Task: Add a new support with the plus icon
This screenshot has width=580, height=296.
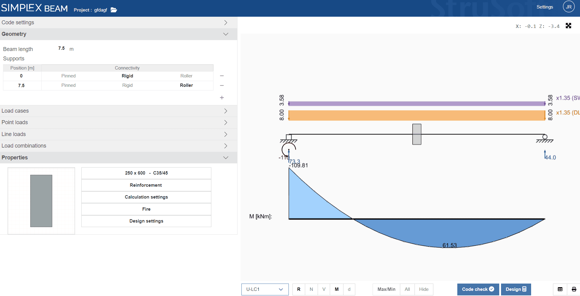Action: tap(222, 97)
